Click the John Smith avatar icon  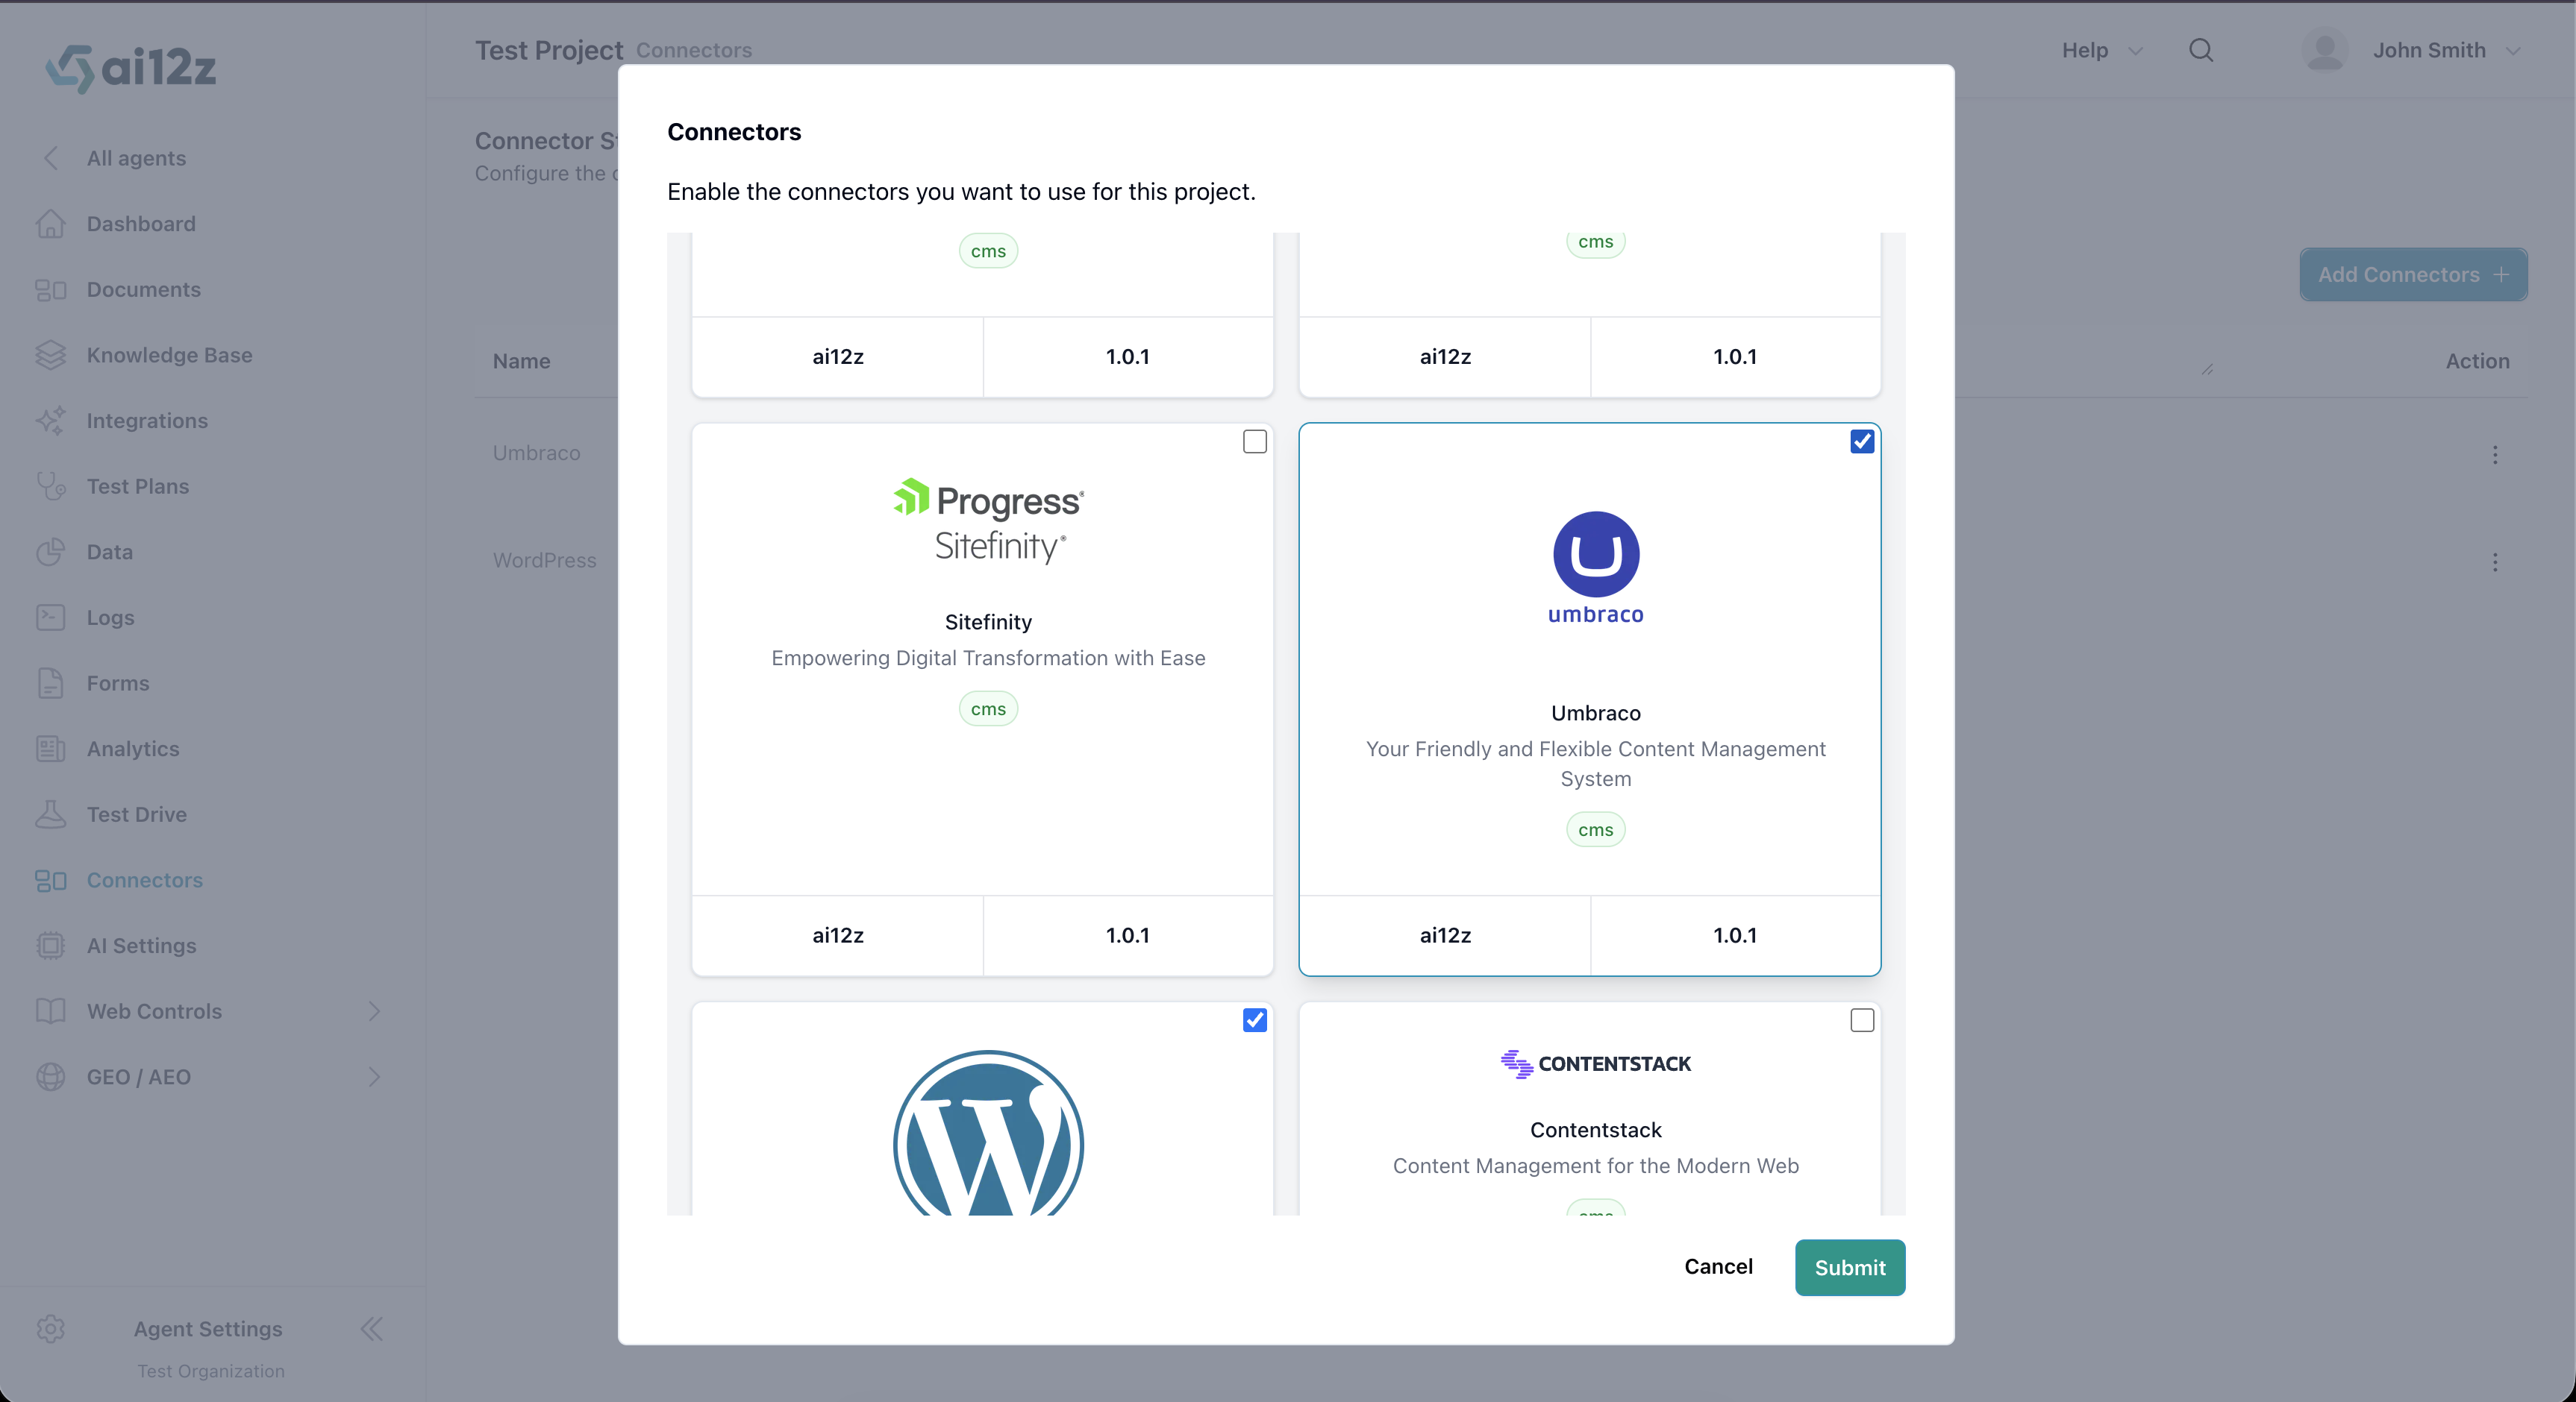point(2325,50)
